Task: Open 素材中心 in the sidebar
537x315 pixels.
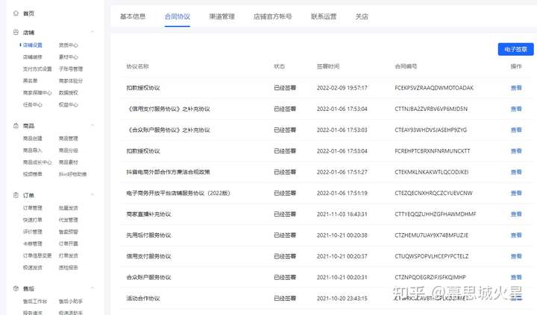Action: click(68, 57)
